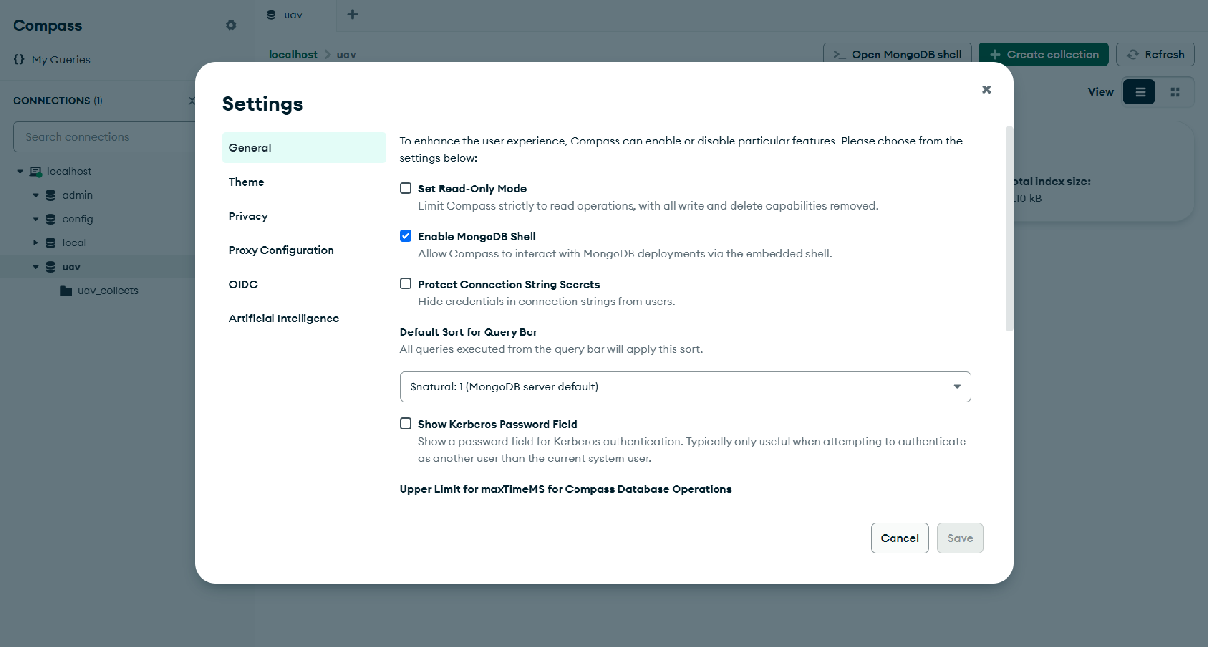Click Open MongoDB shell button
1208x647 pixels.
897,54
